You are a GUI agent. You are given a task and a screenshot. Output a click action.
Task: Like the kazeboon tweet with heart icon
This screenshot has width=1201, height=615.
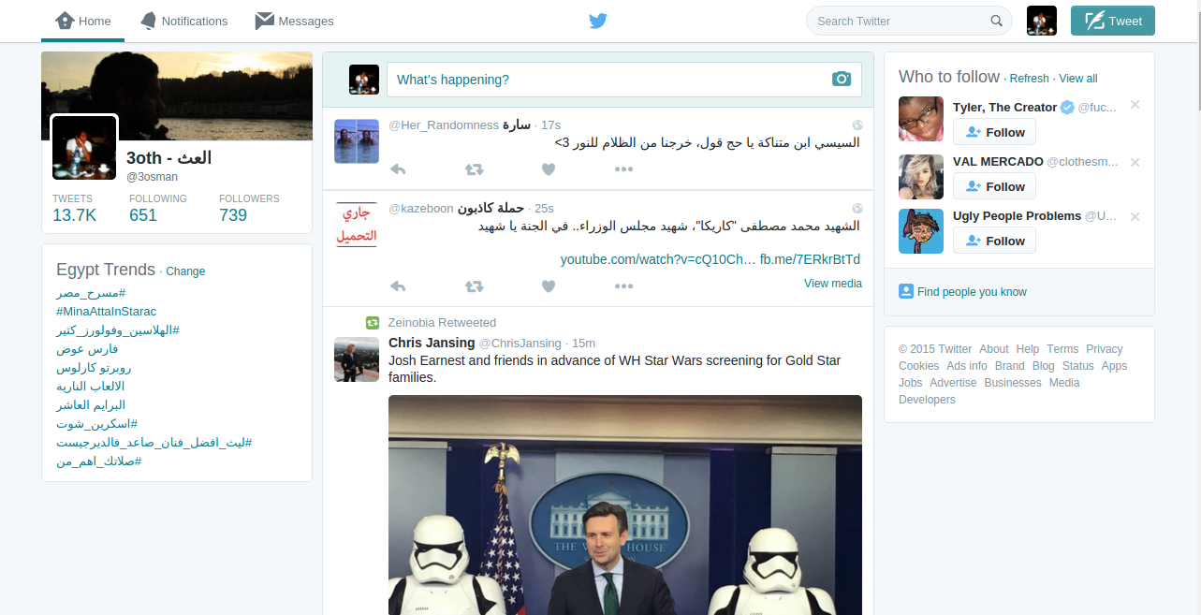[x=549, y=286]
